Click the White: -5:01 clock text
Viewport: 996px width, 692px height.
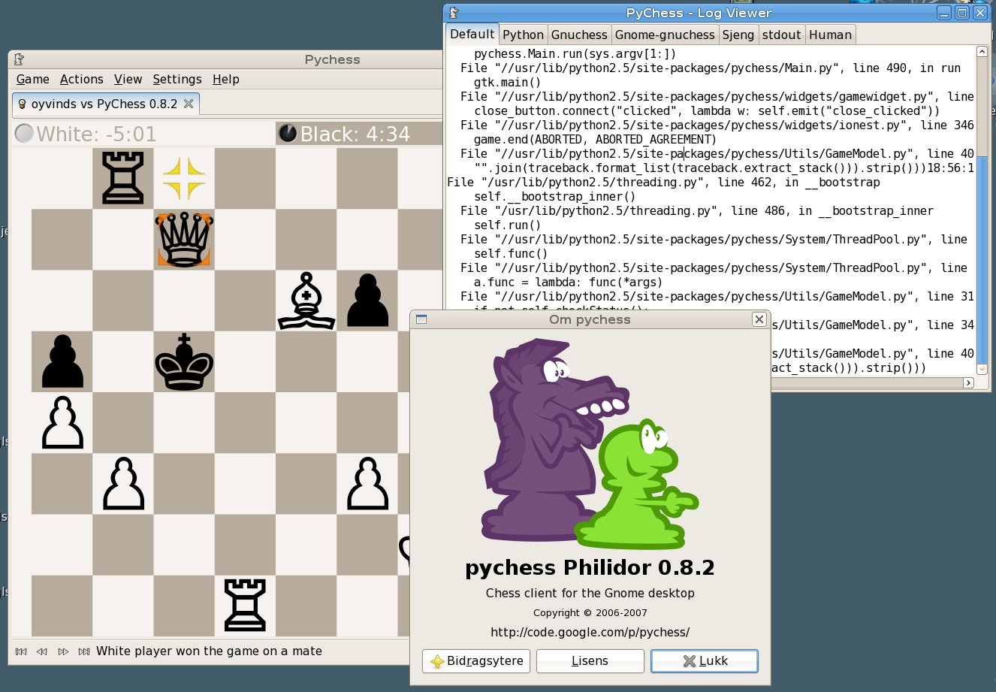point(96,134)
